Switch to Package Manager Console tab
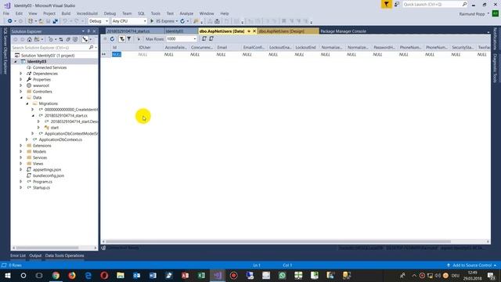Viewport: 501px width, 282px height. click(x=343, y=31)
